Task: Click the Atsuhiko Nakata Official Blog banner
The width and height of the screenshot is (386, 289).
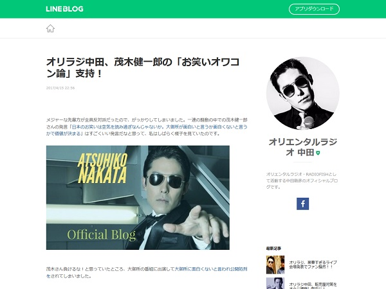Action: [138, 198]
